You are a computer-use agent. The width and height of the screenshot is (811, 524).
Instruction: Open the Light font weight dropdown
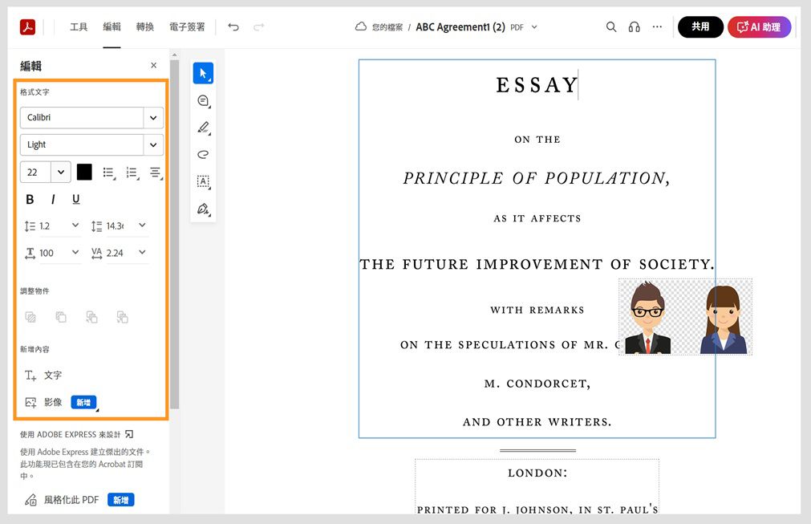[152, 144]
